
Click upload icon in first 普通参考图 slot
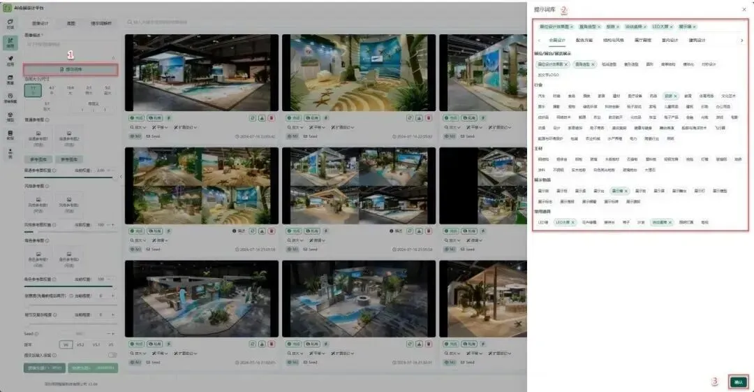coord(38,133)
